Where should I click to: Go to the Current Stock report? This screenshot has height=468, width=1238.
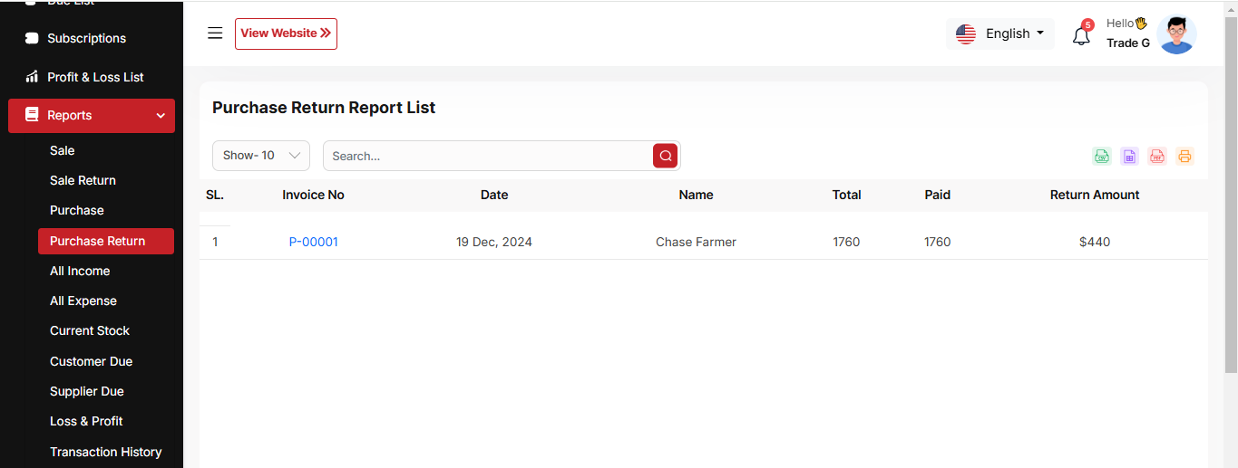click(x=90, y=330)
